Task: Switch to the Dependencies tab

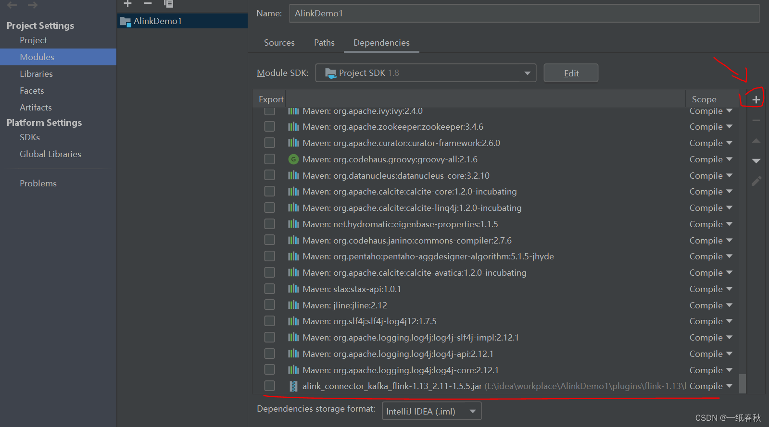Action: coord(381,43)
